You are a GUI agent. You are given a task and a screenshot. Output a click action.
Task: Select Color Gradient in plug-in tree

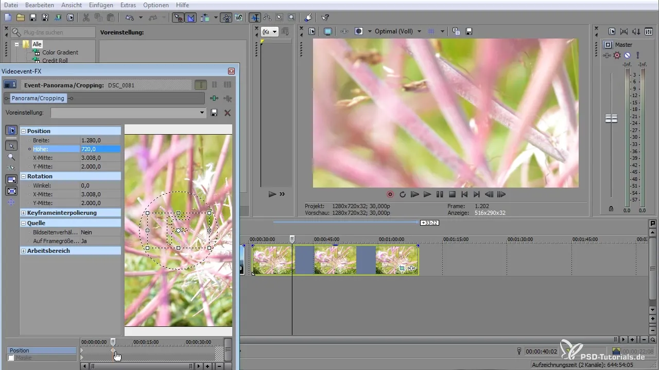(x=60, y=52)
